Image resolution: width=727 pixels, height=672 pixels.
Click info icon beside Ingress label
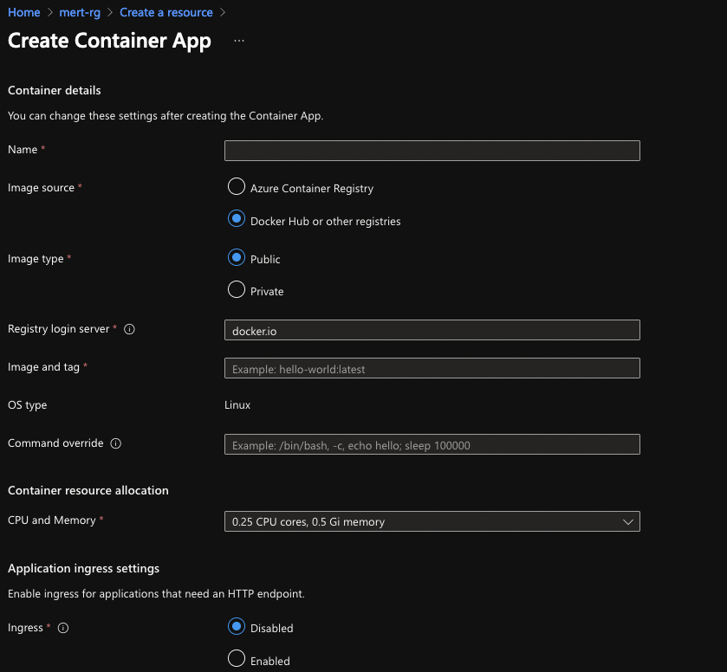coord(63,628)
